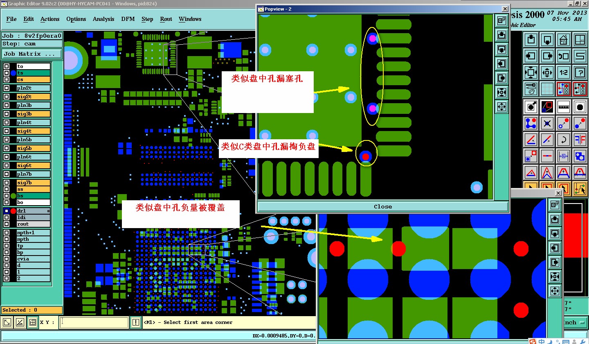Image resolution: width=589 pixels, height=344 pixels.
Task: Open the Actions menu
Action: pos(50,19)
